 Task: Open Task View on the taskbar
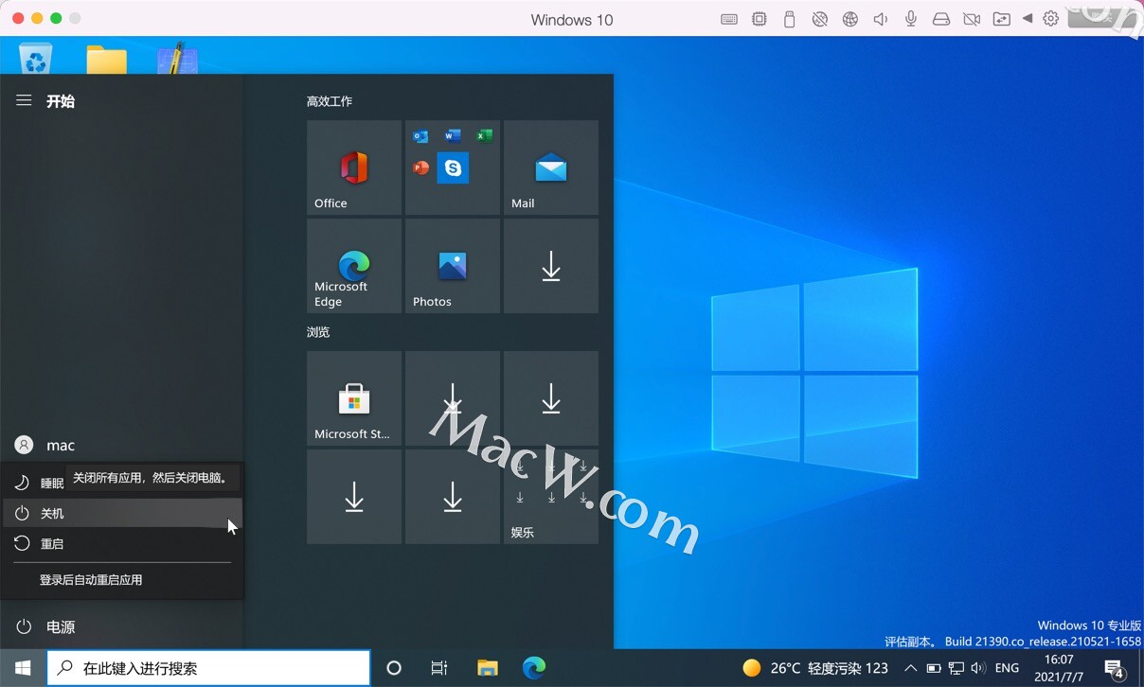pos(439,668)
